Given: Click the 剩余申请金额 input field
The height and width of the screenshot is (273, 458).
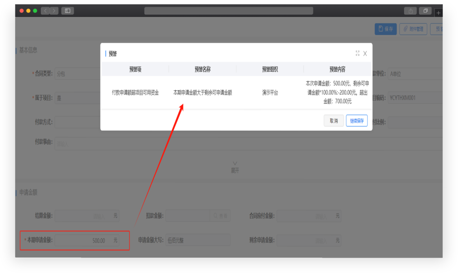Looking at the screenshot, I should tap(309, 240).
